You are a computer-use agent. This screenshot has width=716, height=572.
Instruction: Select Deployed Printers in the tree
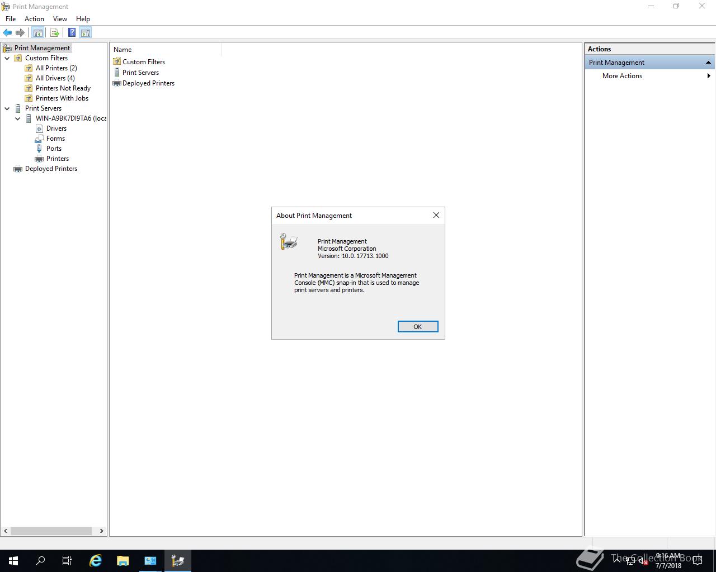click(51, 169)
